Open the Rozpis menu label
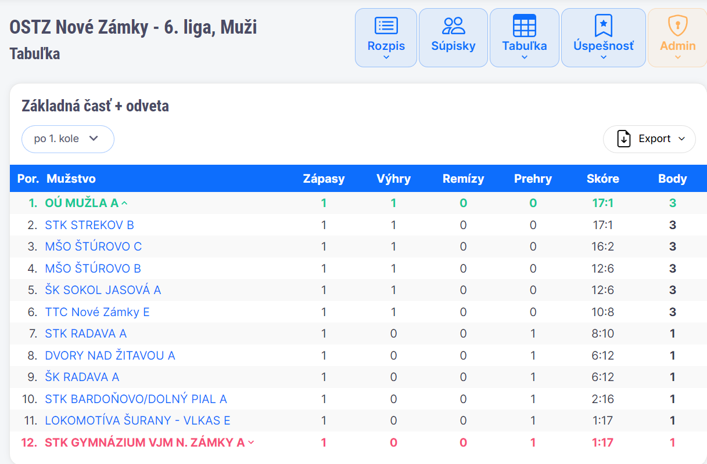Screen dimensions: 707x464 tap(386, 46)
